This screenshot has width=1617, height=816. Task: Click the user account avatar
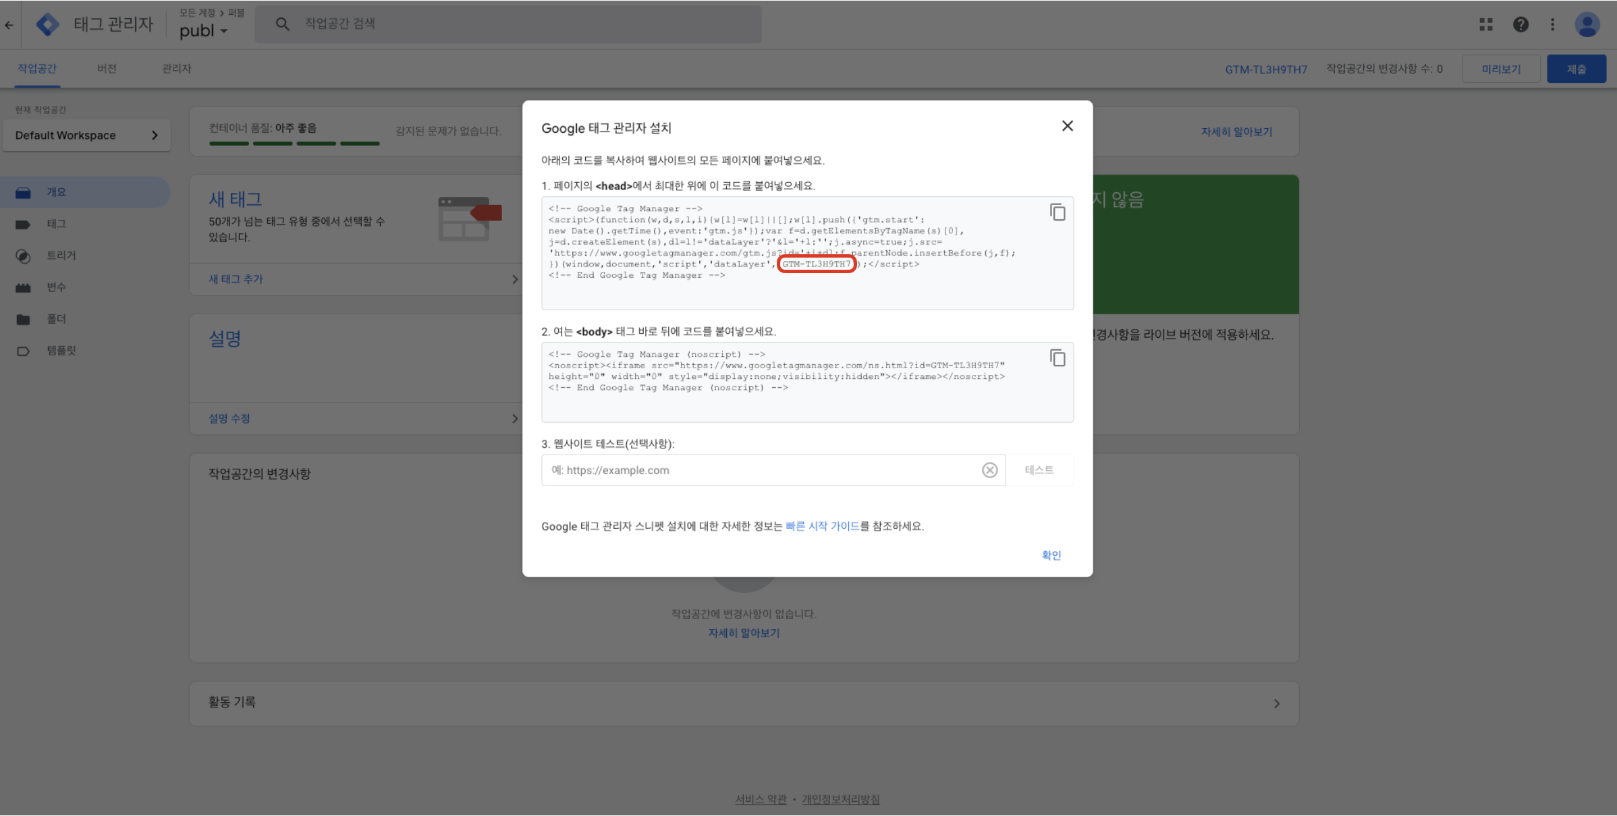(x=1587, y=25)
